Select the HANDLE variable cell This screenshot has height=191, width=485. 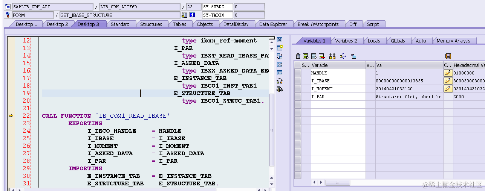(338, 73)
